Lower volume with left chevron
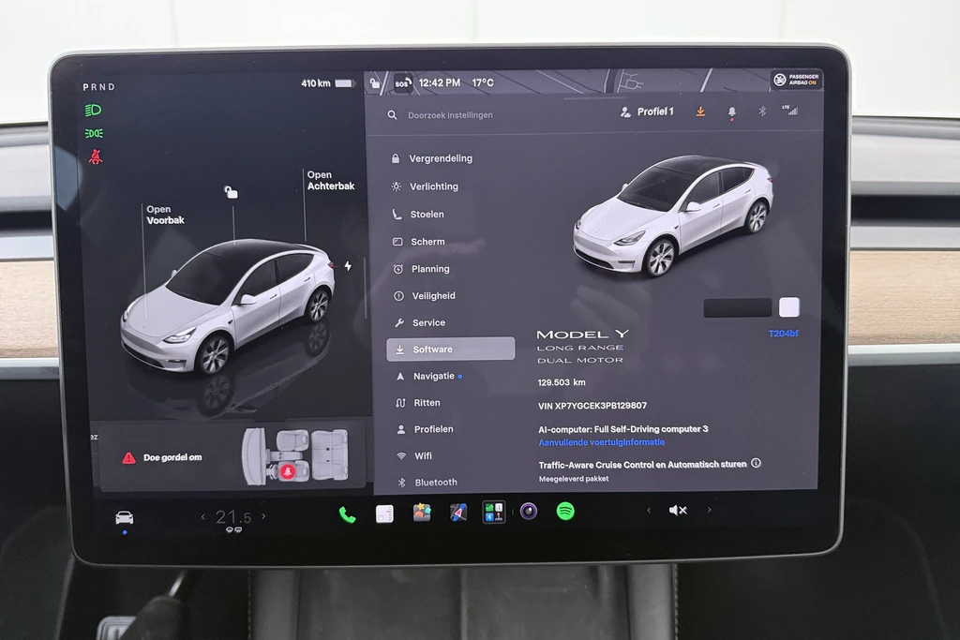The width and height of the screenshot is (960, 640). (649, 510)
